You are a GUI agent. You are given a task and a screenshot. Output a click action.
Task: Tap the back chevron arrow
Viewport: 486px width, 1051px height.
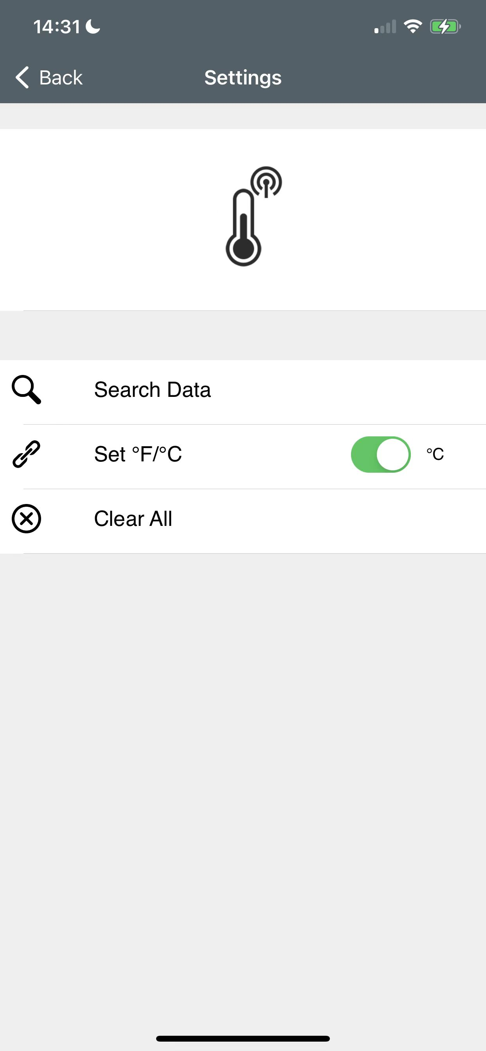click(22, 77)
